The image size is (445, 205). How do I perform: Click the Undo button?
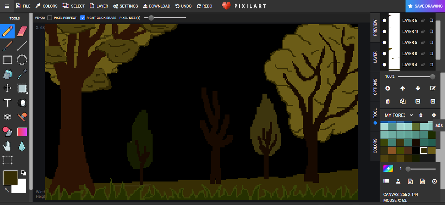click(183, 6)
